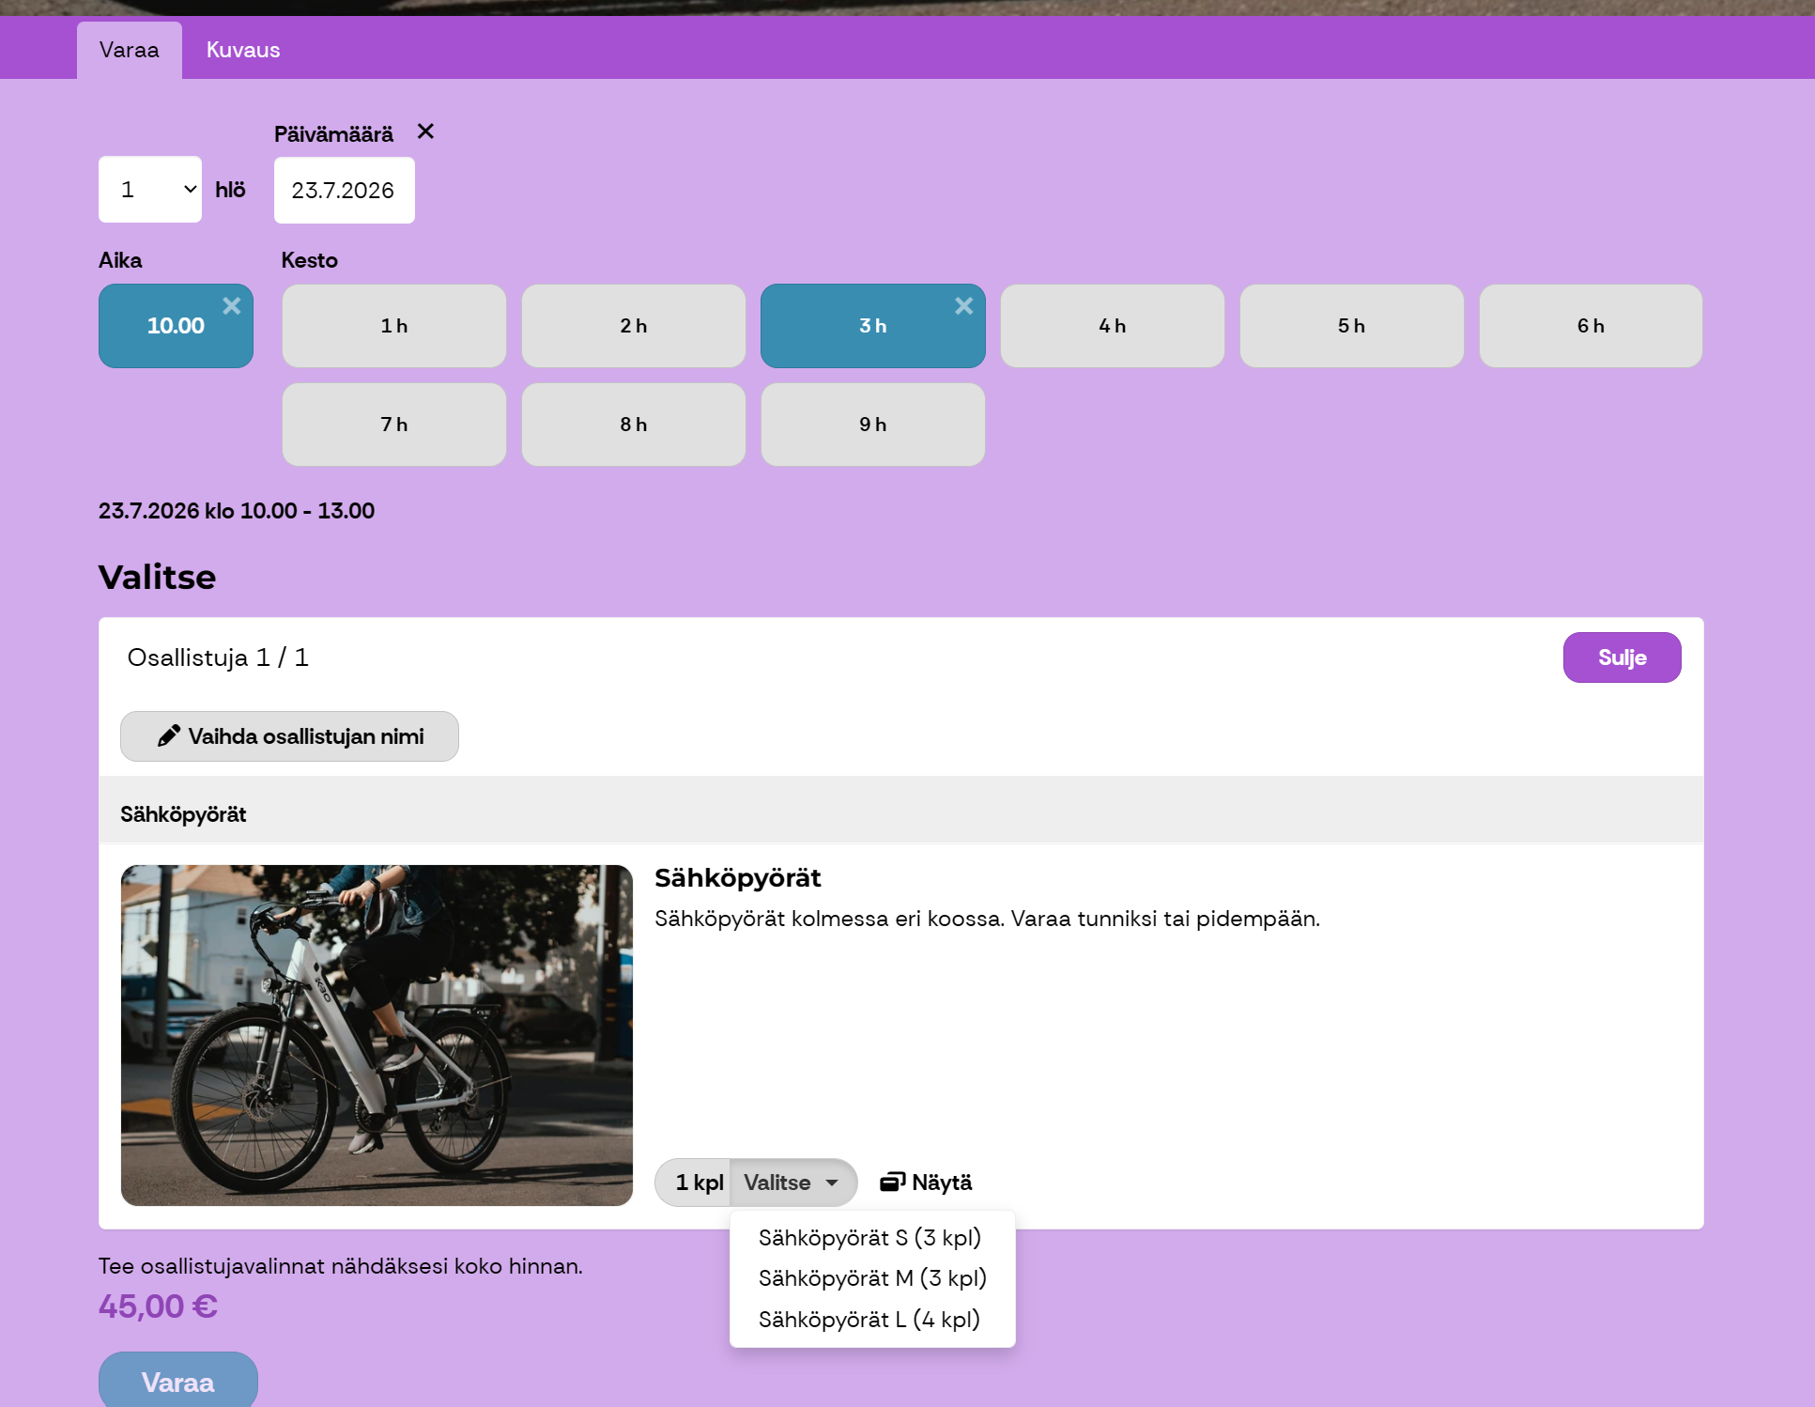Click the electric bike thumbnail image

377,1035
